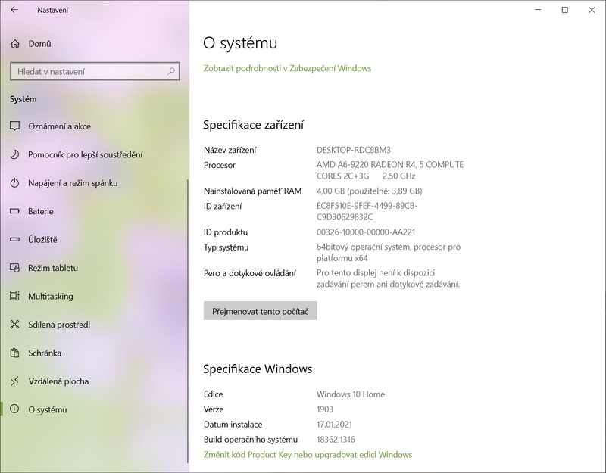This screenshot has width=606, height=473.
Task: Click edition value Windows 10 Home
Action: tap(351, 394)
